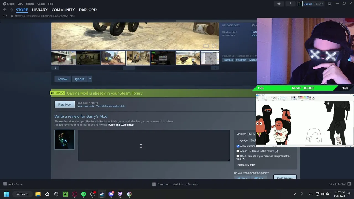Expand the Ignore options dropdown arrow

(x=90, y=79)
